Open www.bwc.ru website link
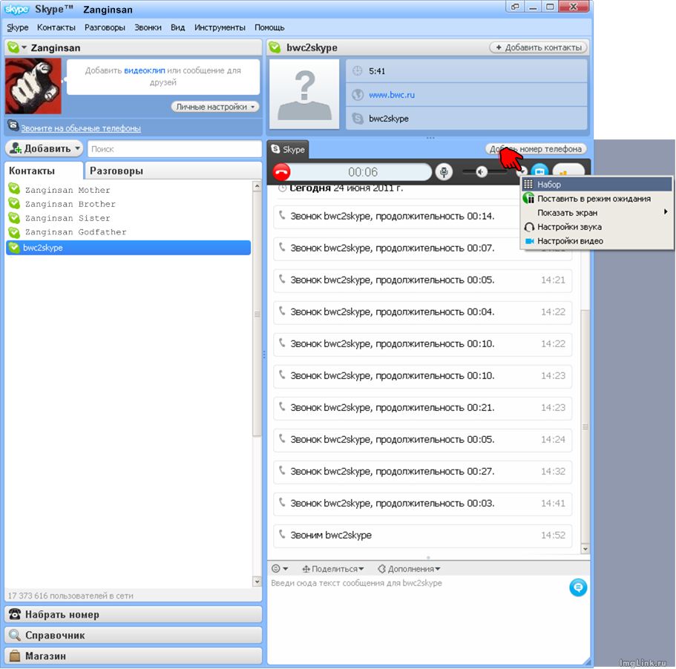The image size is (676, 669). [x=392, y=95]
